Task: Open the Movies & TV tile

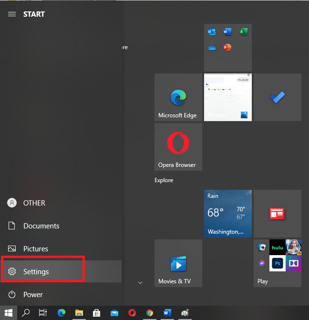Action: click(x=178, y=263)
